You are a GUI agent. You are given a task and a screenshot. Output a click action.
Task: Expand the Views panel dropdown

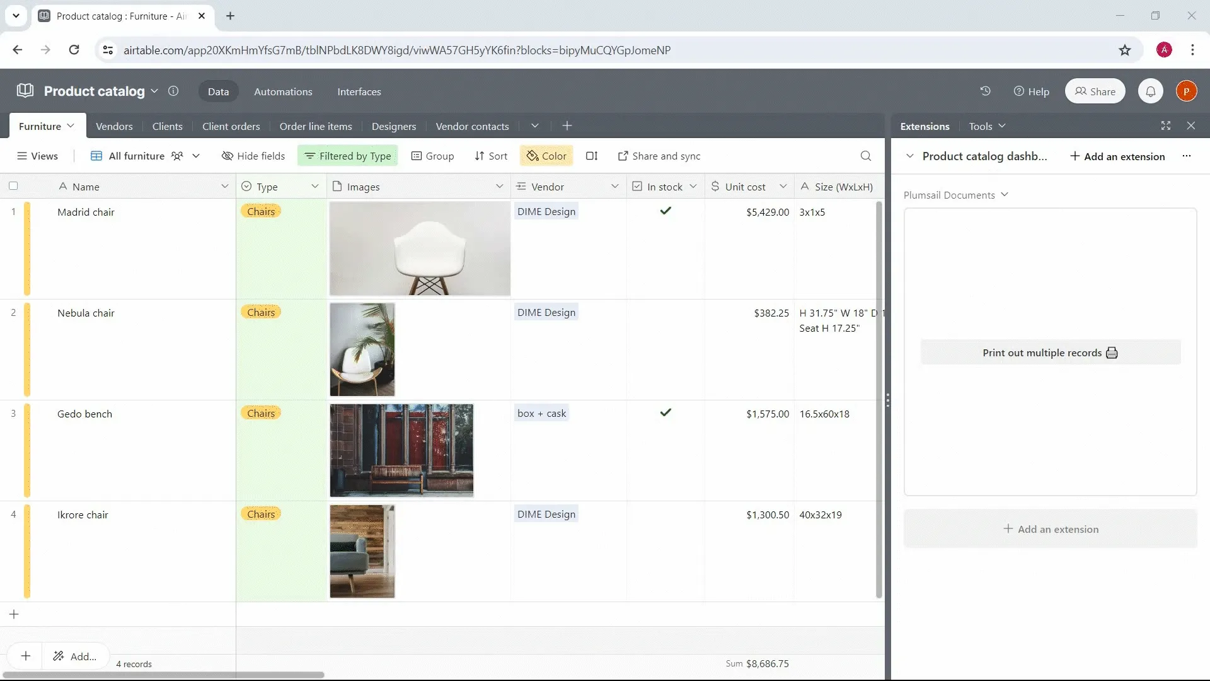37,156
